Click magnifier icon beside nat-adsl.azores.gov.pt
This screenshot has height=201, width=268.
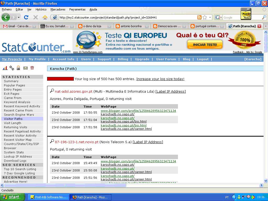pyautogui.click(x=52, y=91)
